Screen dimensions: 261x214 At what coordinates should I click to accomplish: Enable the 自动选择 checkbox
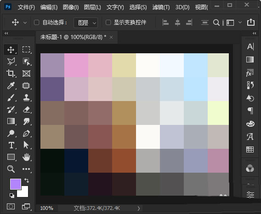36,23
